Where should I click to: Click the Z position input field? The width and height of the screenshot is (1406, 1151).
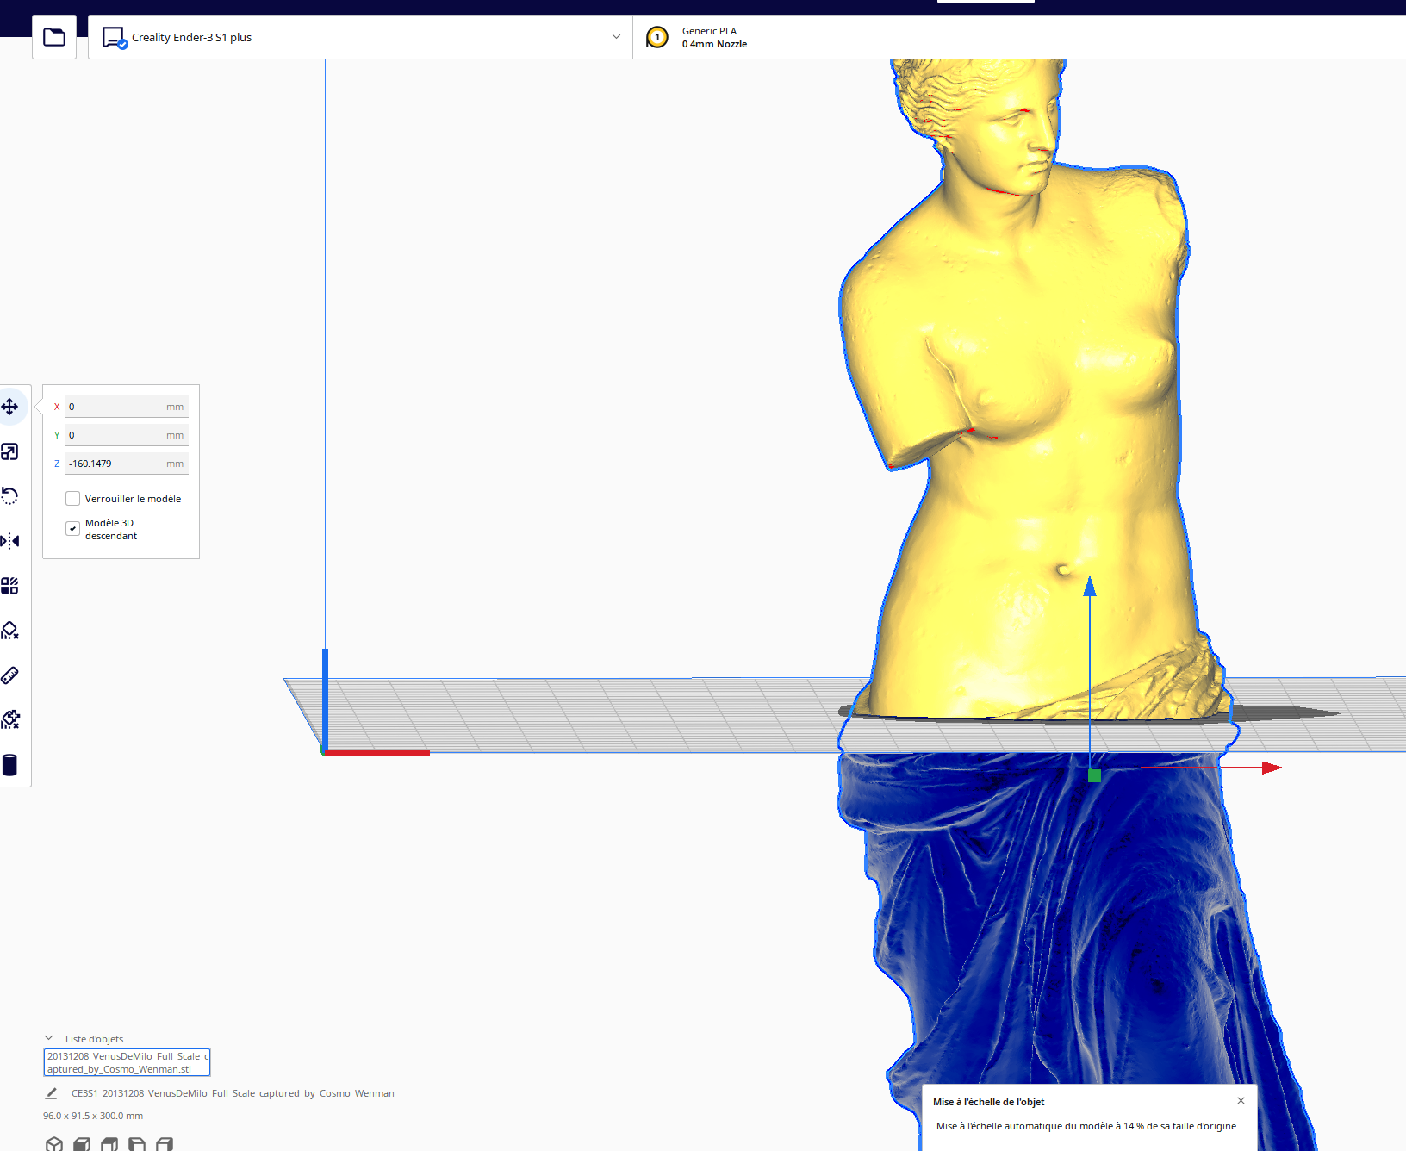click(127, 464)
